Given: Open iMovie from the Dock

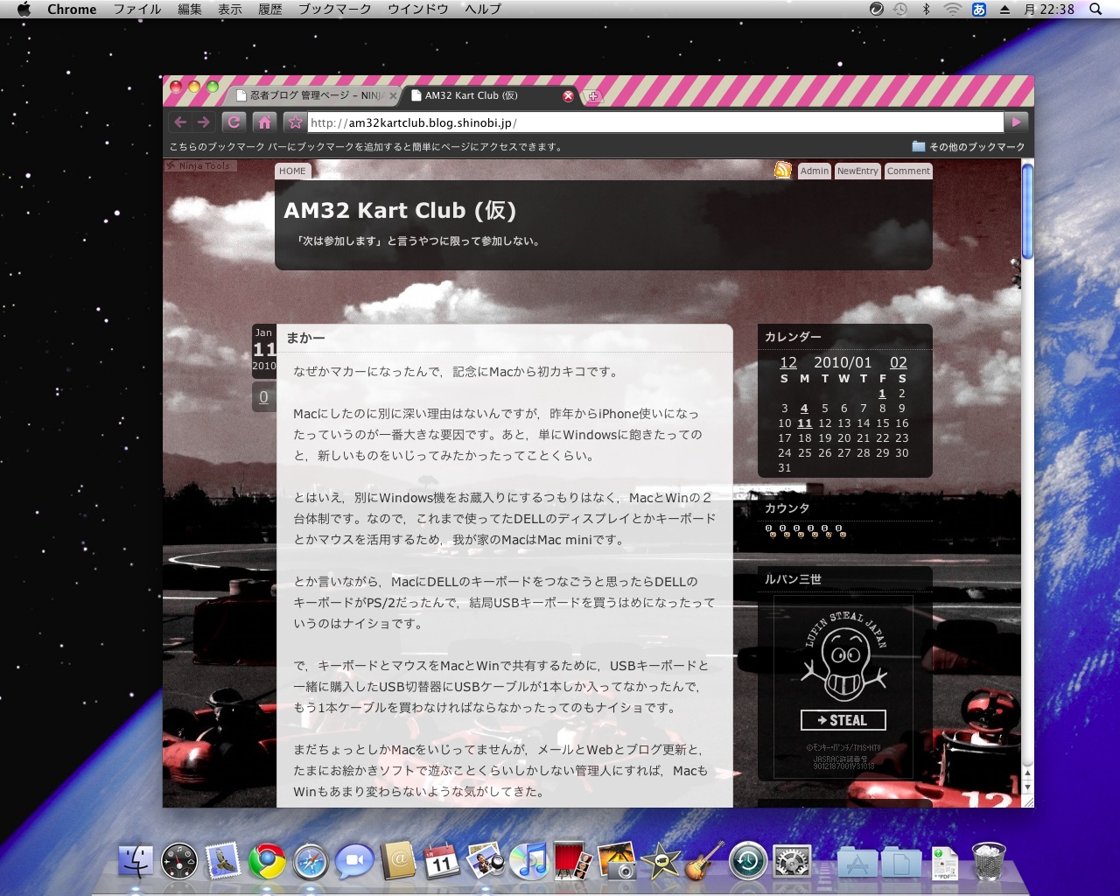Looking at the screenshot, I should [x=661, y=861].
